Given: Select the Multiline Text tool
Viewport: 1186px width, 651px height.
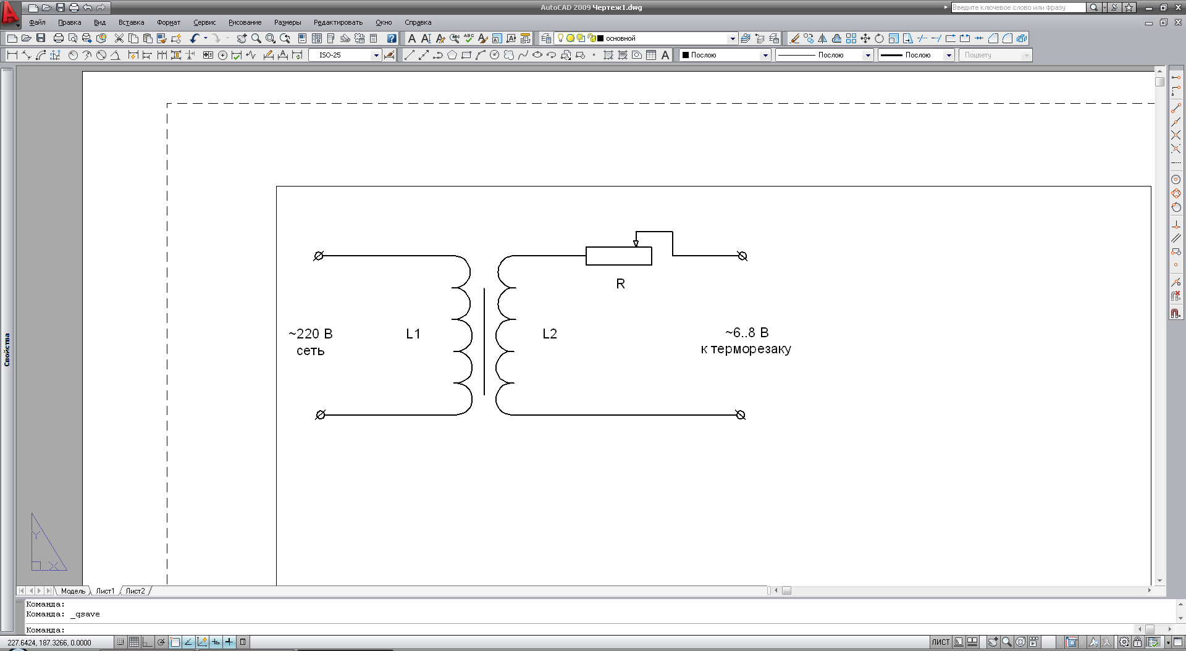Looking at the screenshot, I should (x=412, y=38).
